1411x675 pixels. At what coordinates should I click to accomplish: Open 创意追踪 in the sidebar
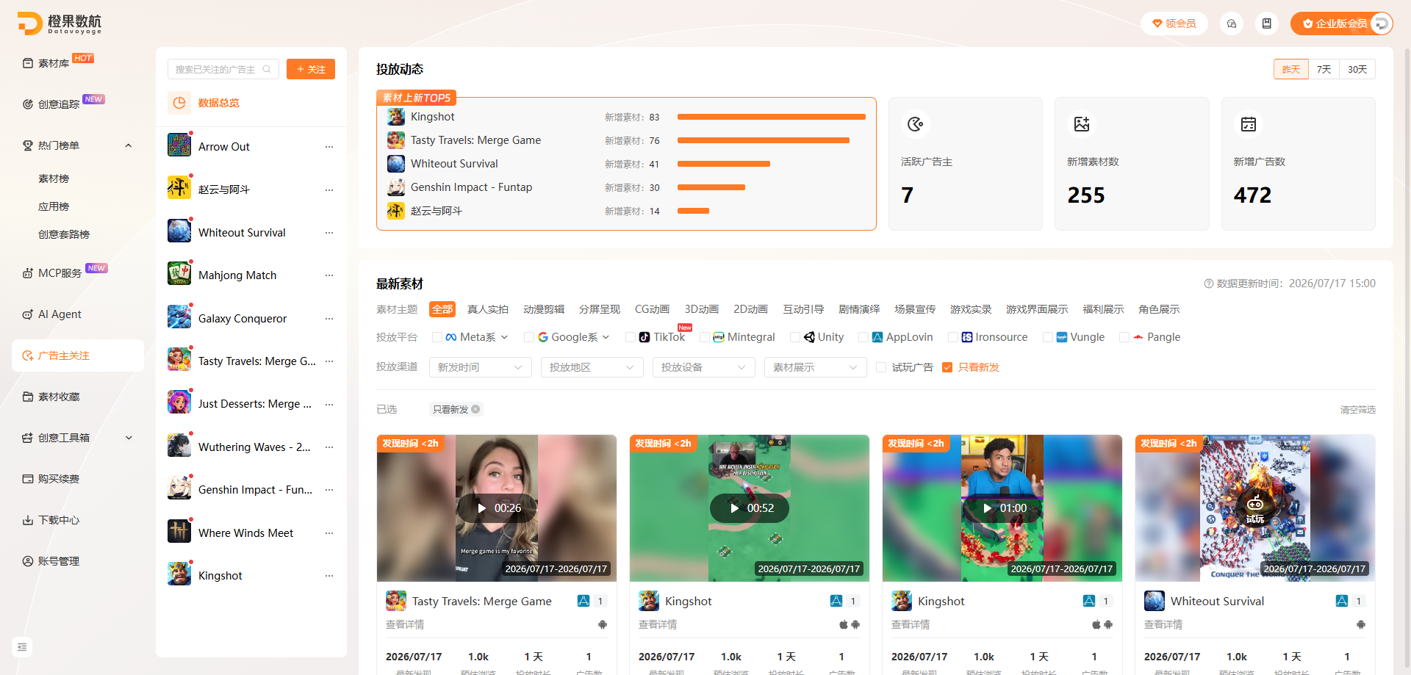(58, 104)
